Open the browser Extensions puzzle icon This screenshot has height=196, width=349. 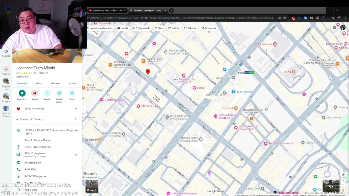324,18
